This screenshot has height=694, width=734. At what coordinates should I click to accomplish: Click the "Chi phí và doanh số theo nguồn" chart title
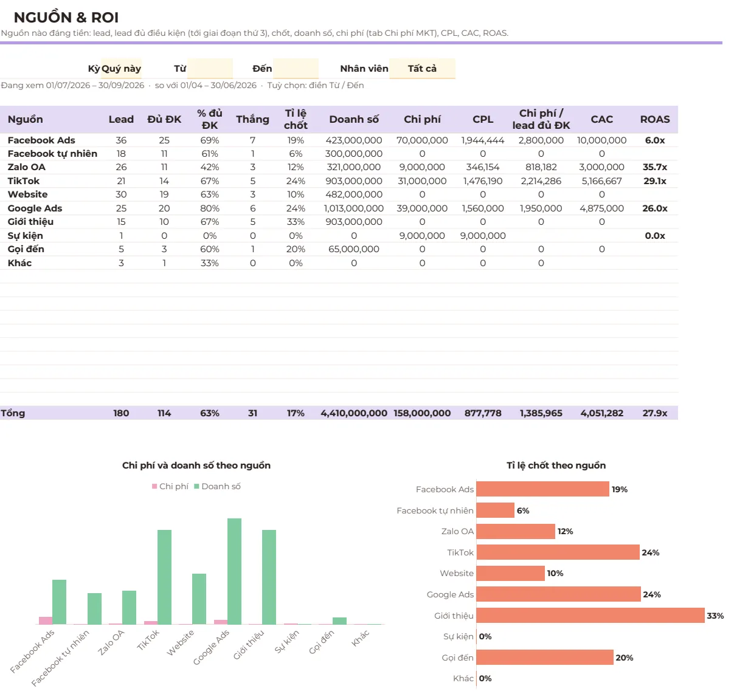click(x=196, y=466)
